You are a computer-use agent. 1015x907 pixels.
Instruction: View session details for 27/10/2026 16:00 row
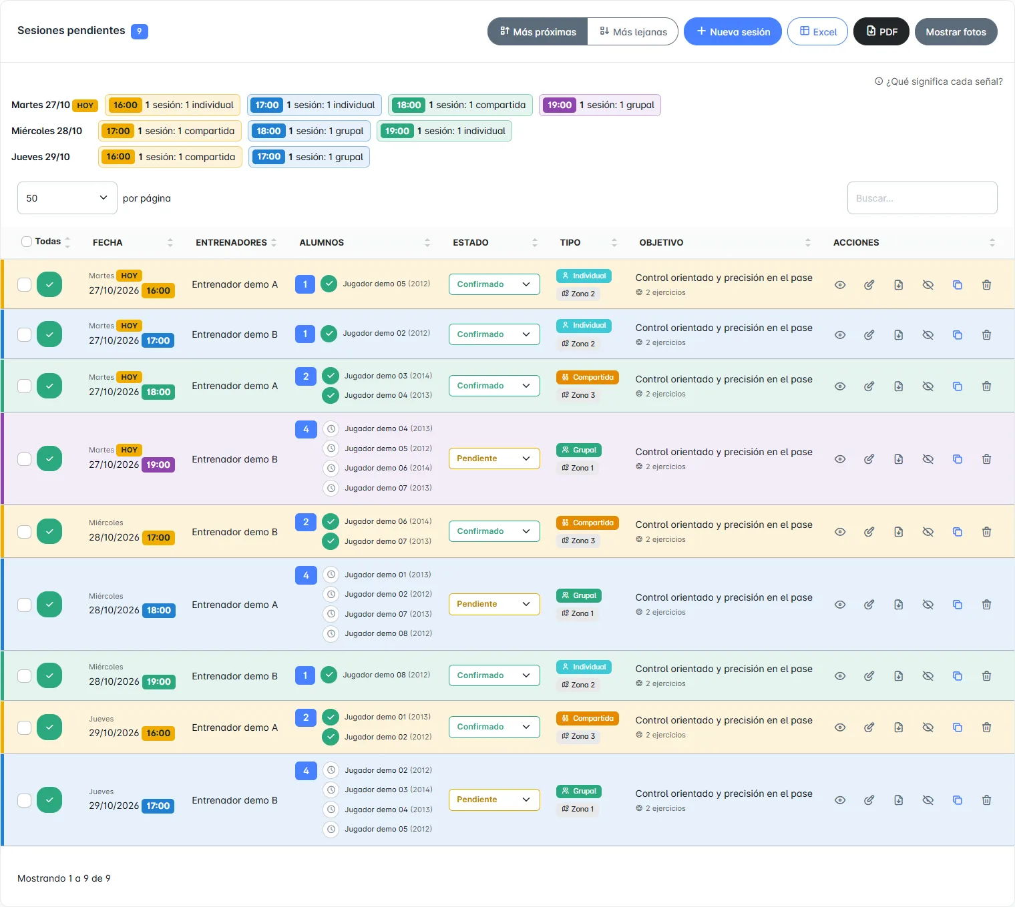click(x=840, y=285)
